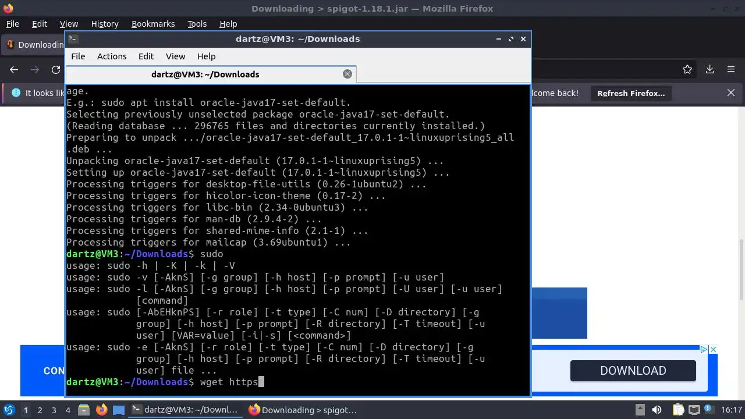Reload the page in Firefox
745x419 pixels.
[x=56, y=69]
